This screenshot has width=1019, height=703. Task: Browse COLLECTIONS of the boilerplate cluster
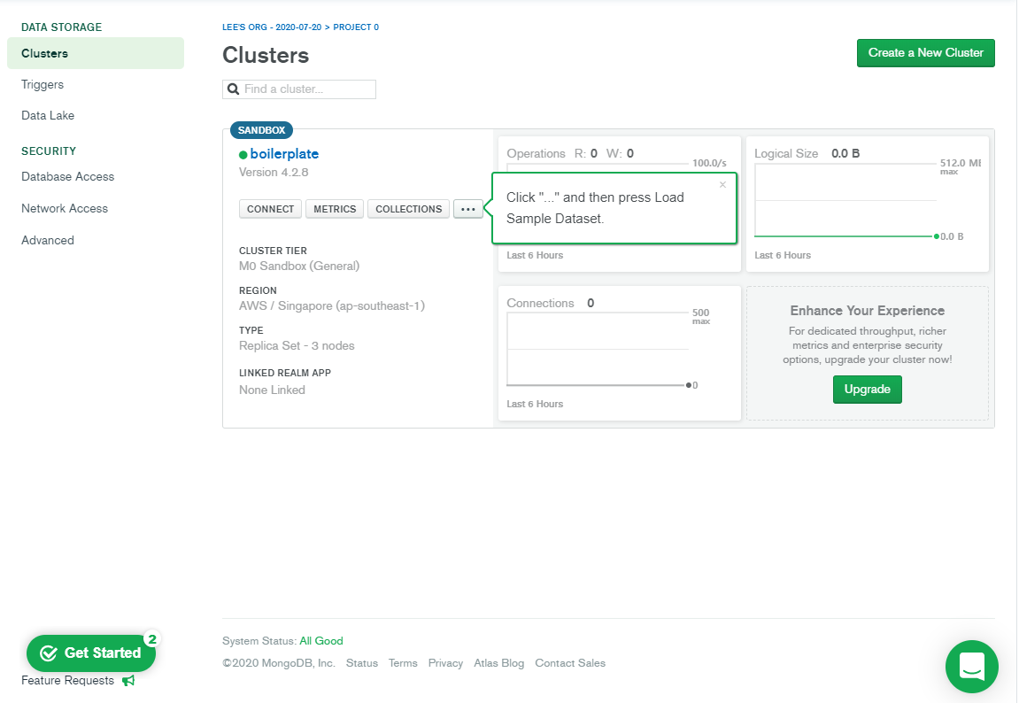click(409, 209)
